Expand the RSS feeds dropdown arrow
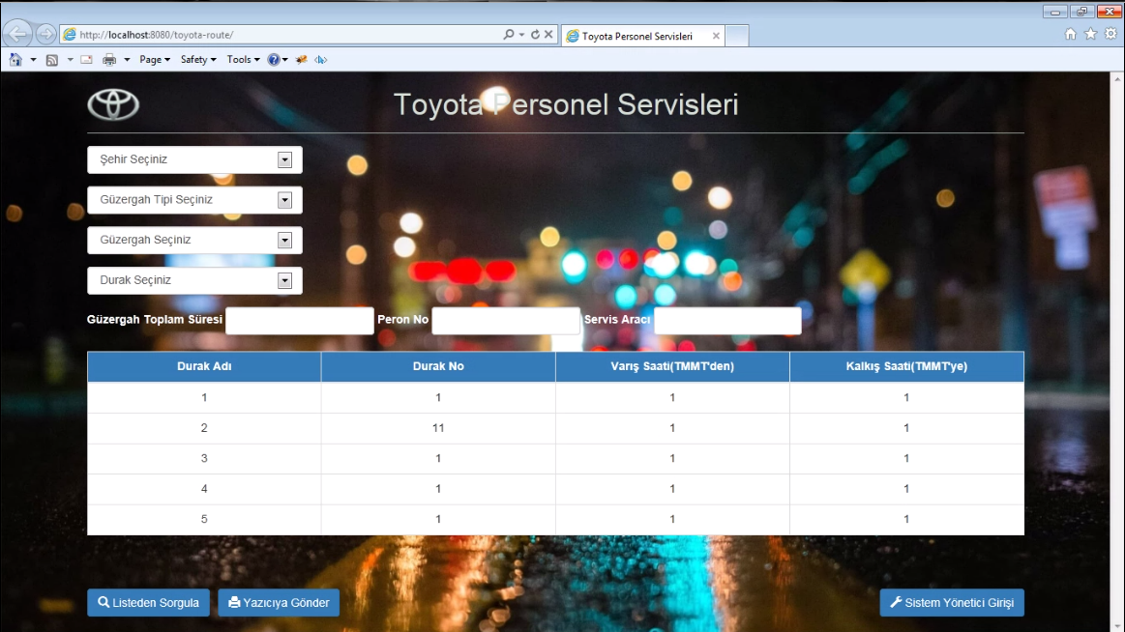1125x632 pixels. 70,60
